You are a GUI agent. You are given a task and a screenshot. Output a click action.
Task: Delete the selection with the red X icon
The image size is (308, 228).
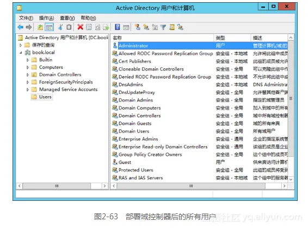pos(80,27)
